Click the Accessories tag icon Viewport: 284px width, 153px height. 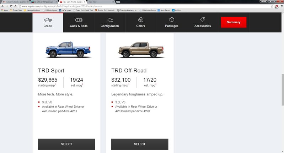[203, 20]
